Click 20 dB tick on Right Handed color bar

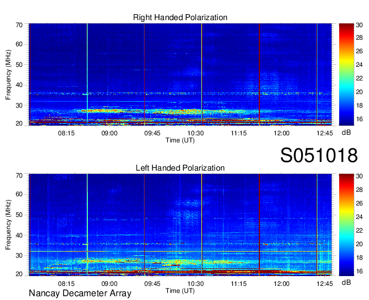[x=359, y=92]
